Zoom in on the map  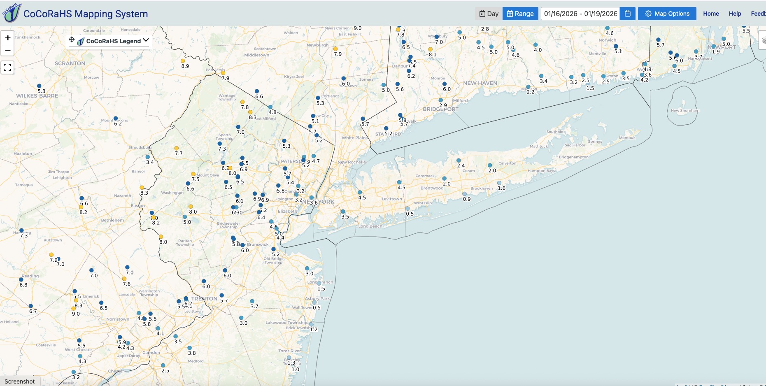point(8,38)
